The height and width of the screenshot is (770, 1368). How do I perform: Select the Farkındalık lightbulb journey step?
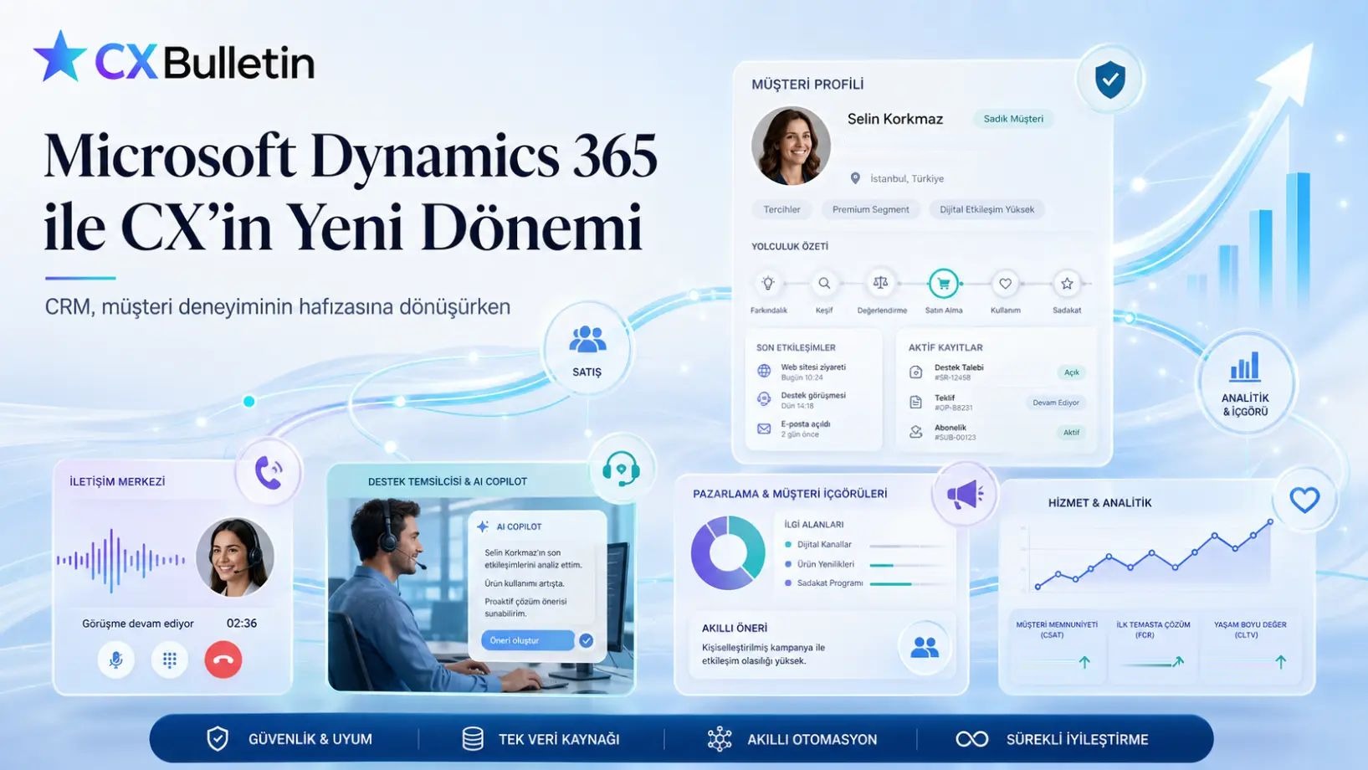[768, 284]
